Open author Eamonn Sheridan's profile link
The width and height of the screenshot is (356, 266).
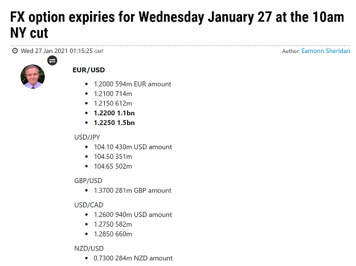coord(326,51)
